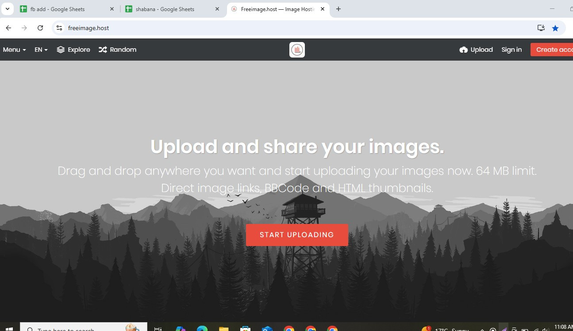Go back to the previous page
This screenshot has width=573, height=331.
coord(8,28)
